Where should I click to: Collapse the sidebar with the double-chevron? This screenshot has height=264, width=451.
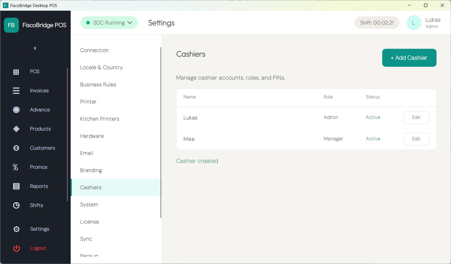(35, 48)
